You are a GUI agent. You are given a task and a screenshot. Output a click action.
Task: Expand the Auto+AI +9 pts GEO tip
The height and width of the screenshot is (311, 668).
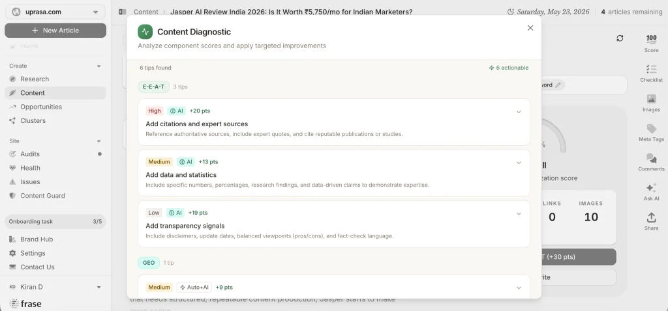(519, 288)
